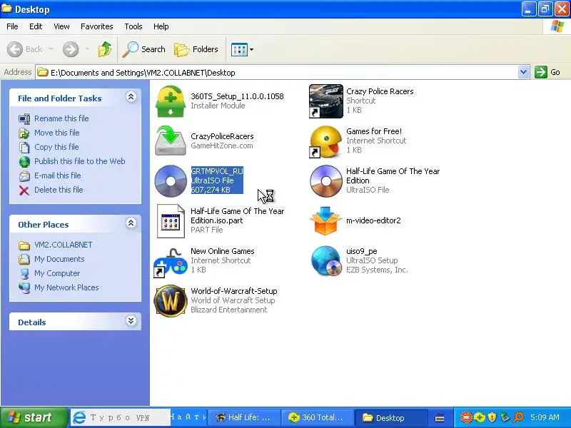
Task: Click the World-of-Warcraft-Setup file name
Action: pos(234,291)
